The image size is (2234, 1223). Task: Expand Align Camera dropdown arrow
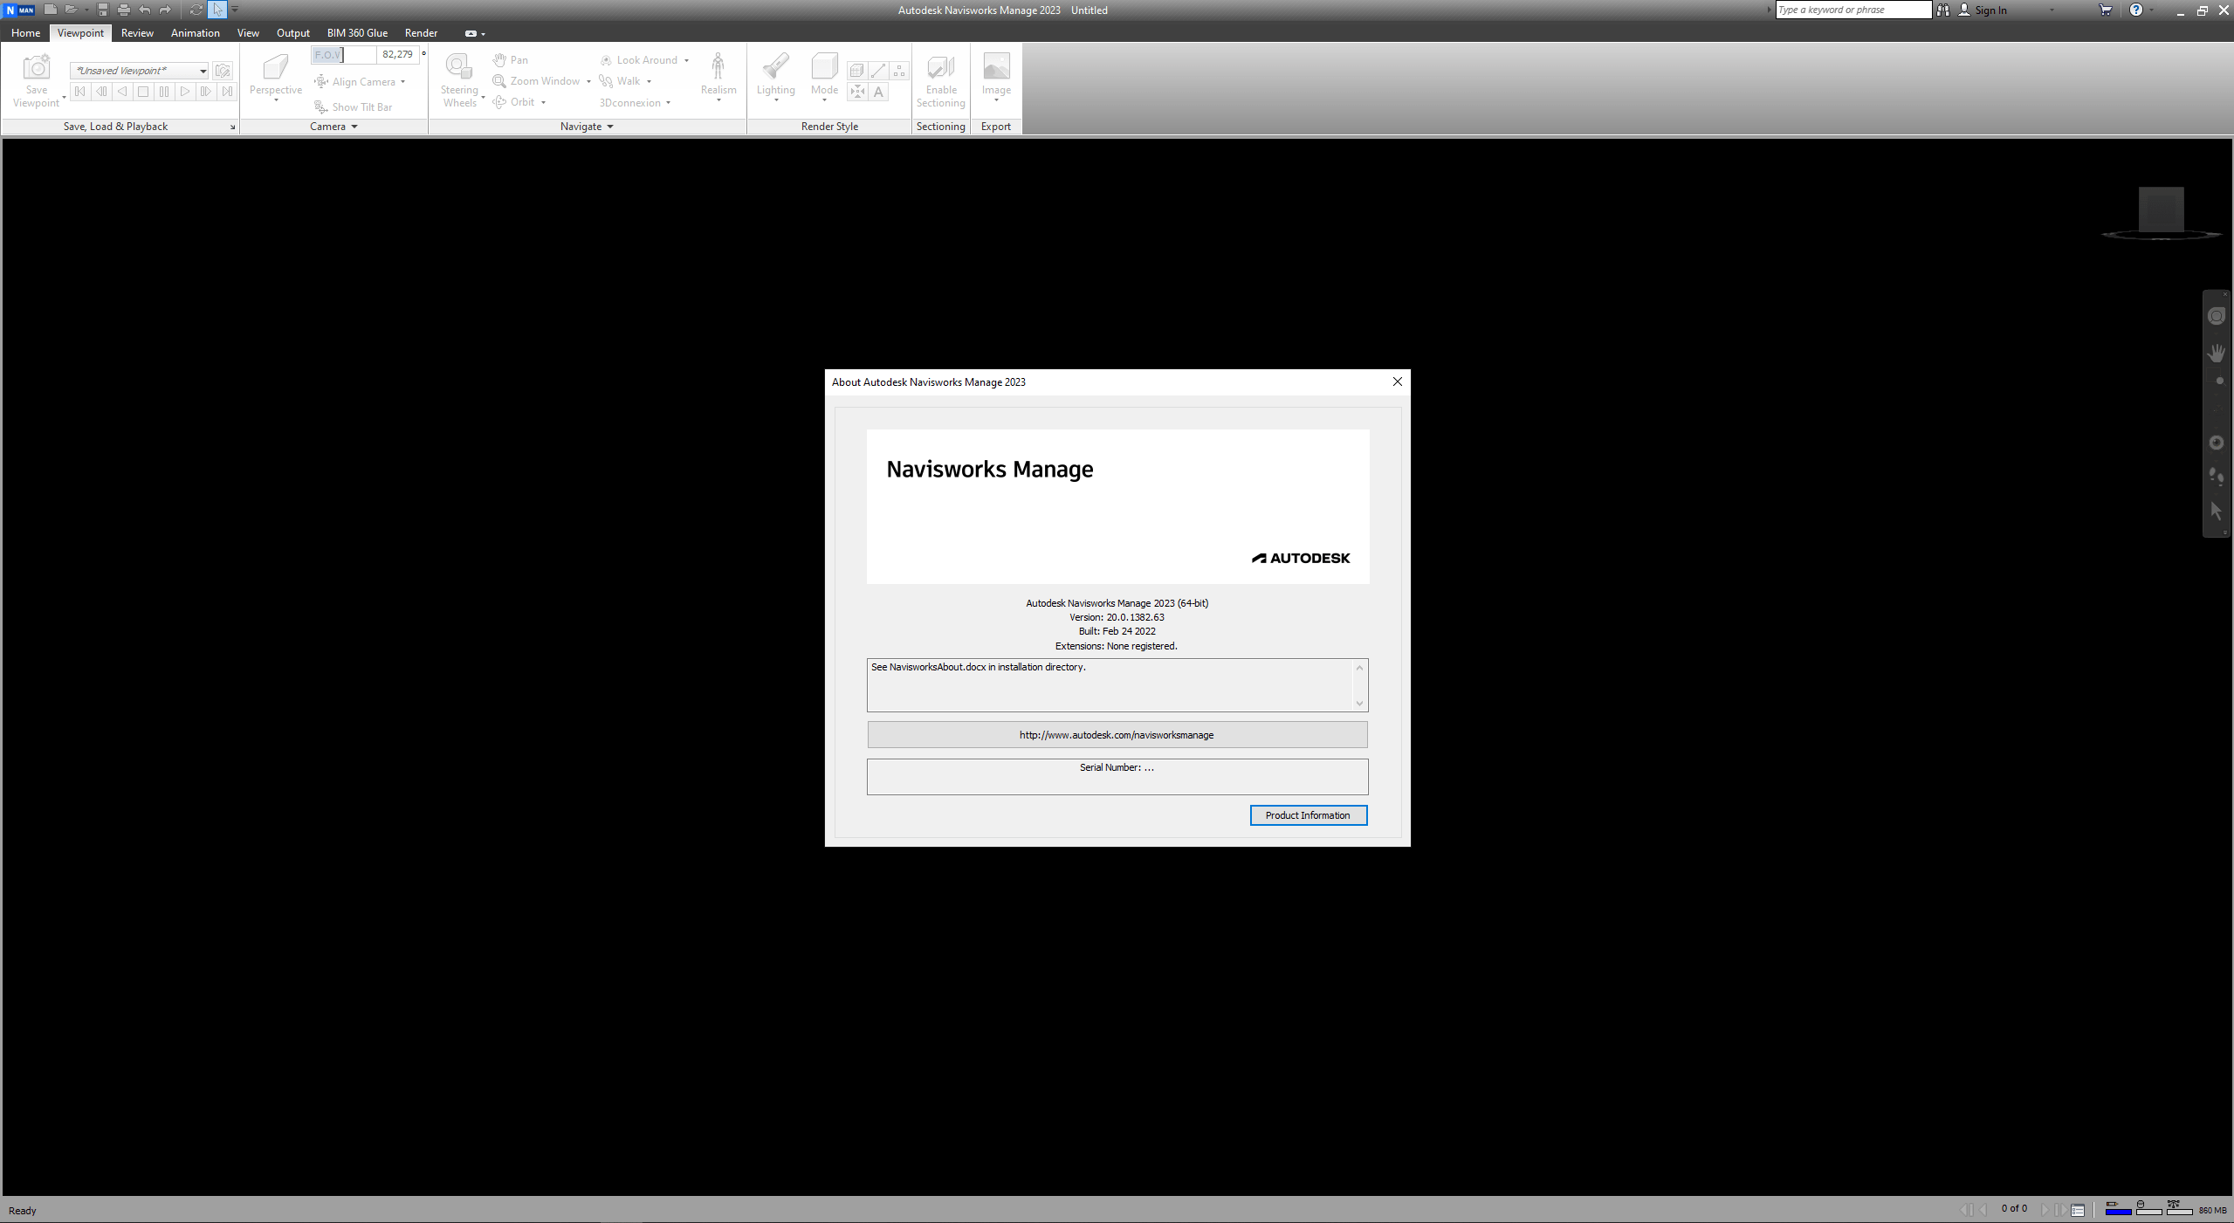pos(403,82)
